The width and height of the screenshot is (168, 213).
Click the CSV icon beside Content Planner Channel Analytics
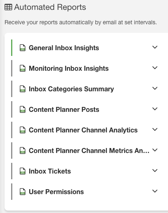[23, 130]
